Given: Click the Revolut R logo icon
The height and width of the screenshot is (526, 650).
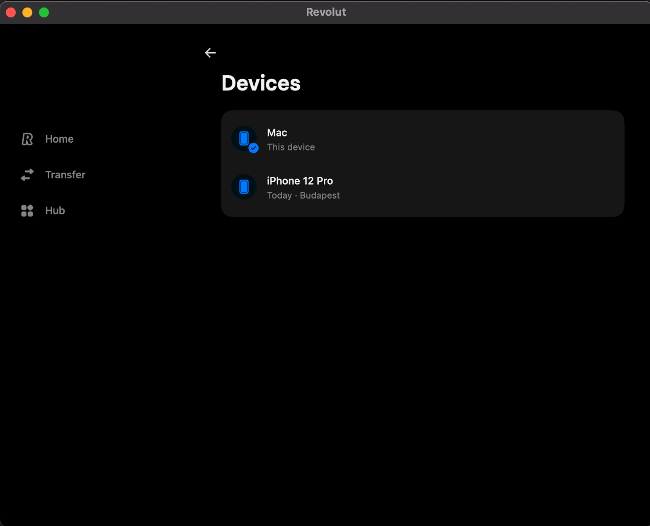Looking at the screenshot, I should [27, 139].
